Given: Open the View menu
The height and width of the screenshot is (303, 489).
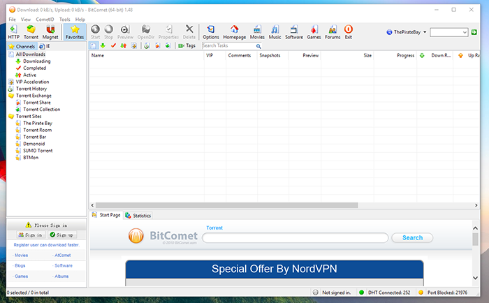Looking at the screenshot, I should click(x=26, y=20).
